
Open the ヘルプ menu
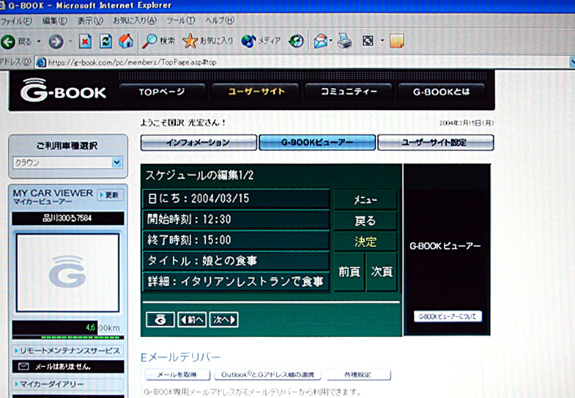219,21
